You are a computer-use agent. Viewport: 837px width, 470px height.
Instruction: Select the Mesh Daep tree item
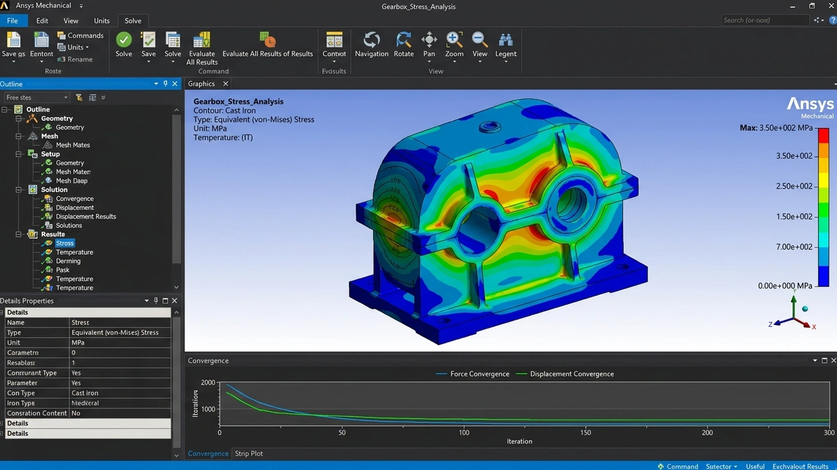click(x=71, y=180)
